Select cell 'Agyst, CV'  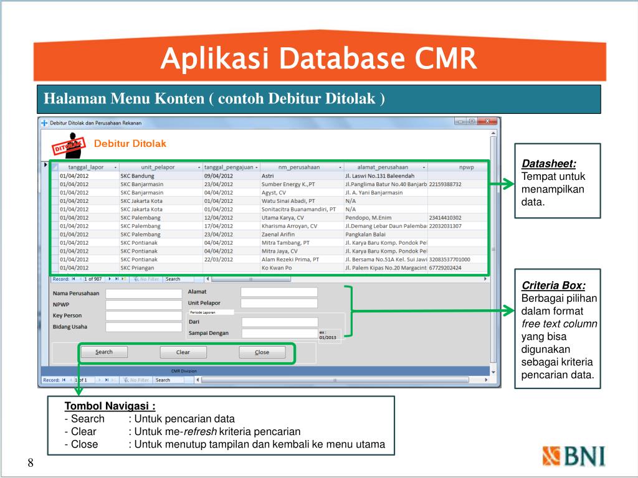[x=302, y=193]
